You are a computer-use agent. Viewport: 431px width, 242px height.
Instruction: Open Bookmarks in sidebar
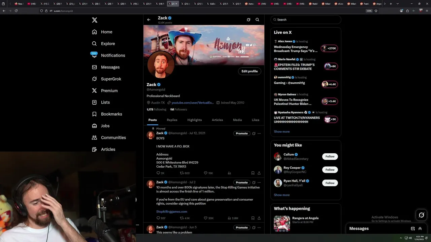107,114
